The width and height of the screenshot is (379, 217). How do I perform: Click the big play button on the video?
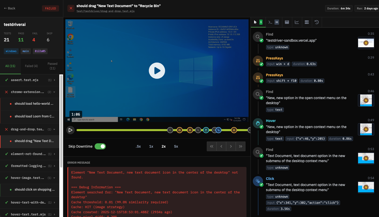tap(157, 71)
